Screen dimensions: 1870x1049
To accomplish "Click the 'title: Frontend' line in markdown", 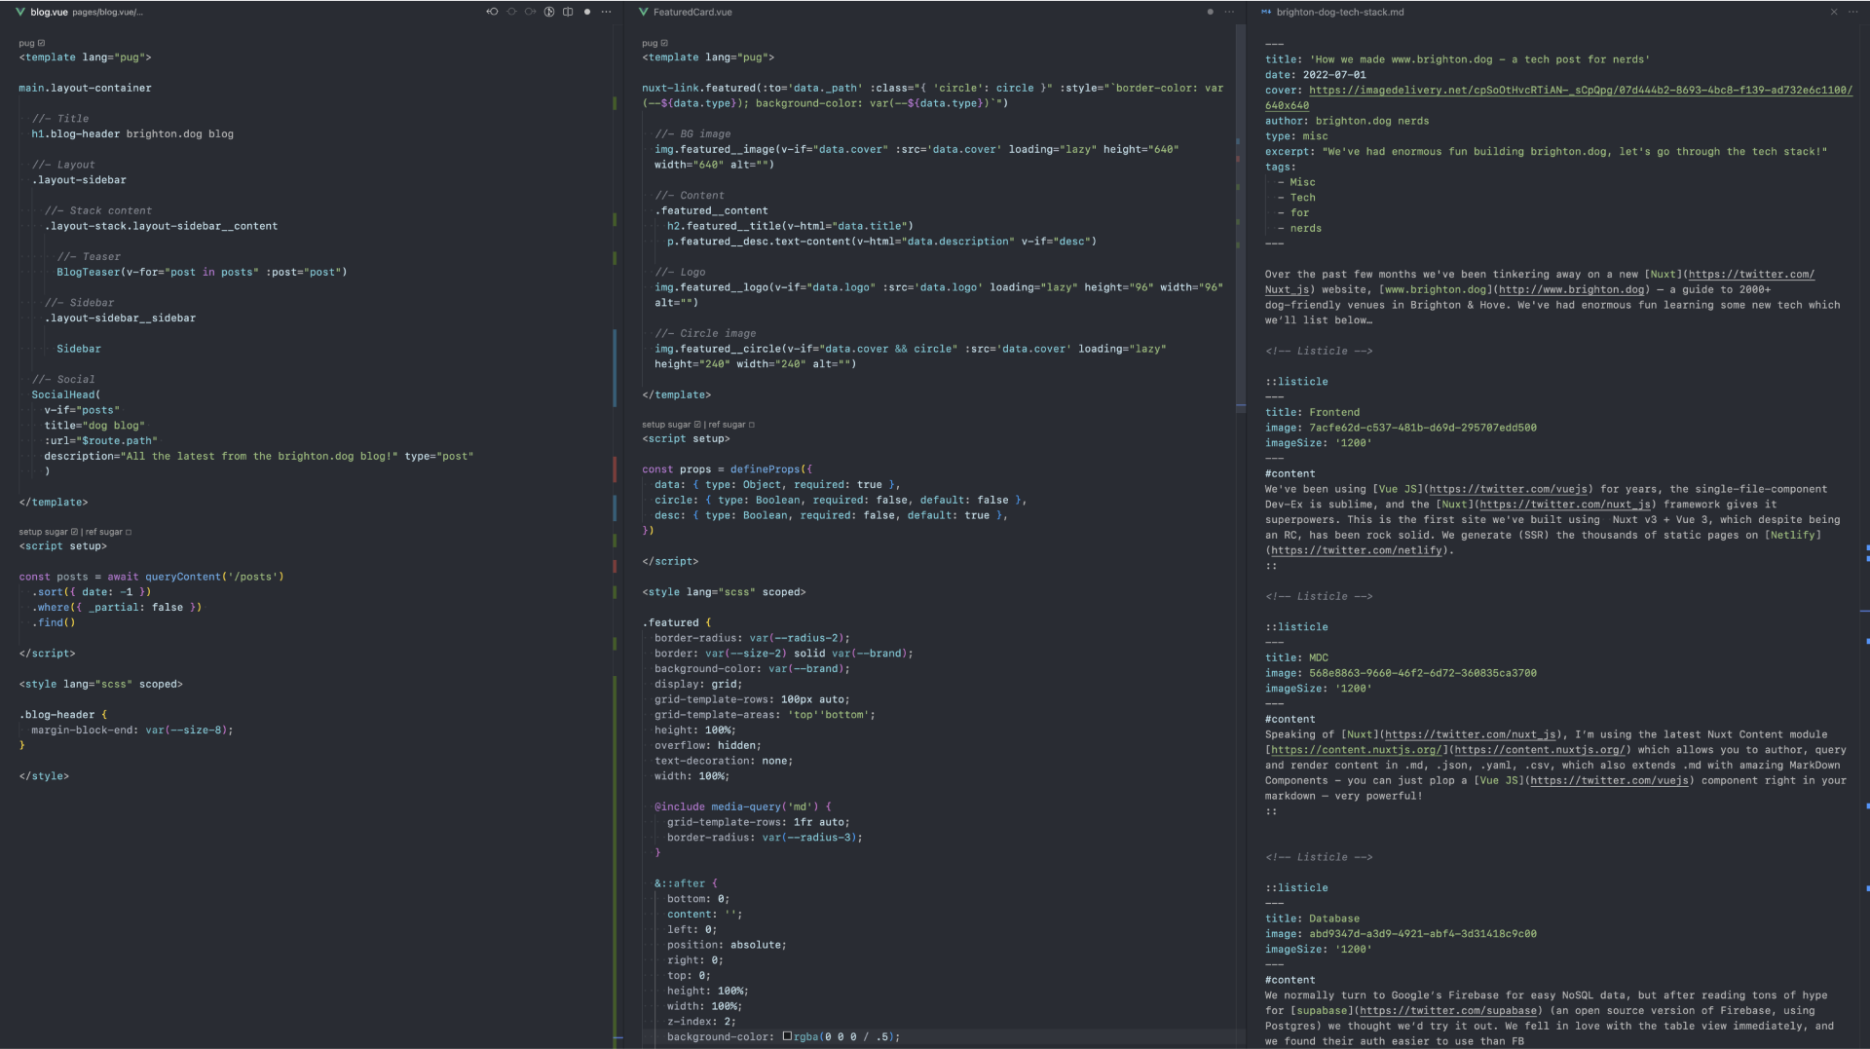I will 1312,412.
